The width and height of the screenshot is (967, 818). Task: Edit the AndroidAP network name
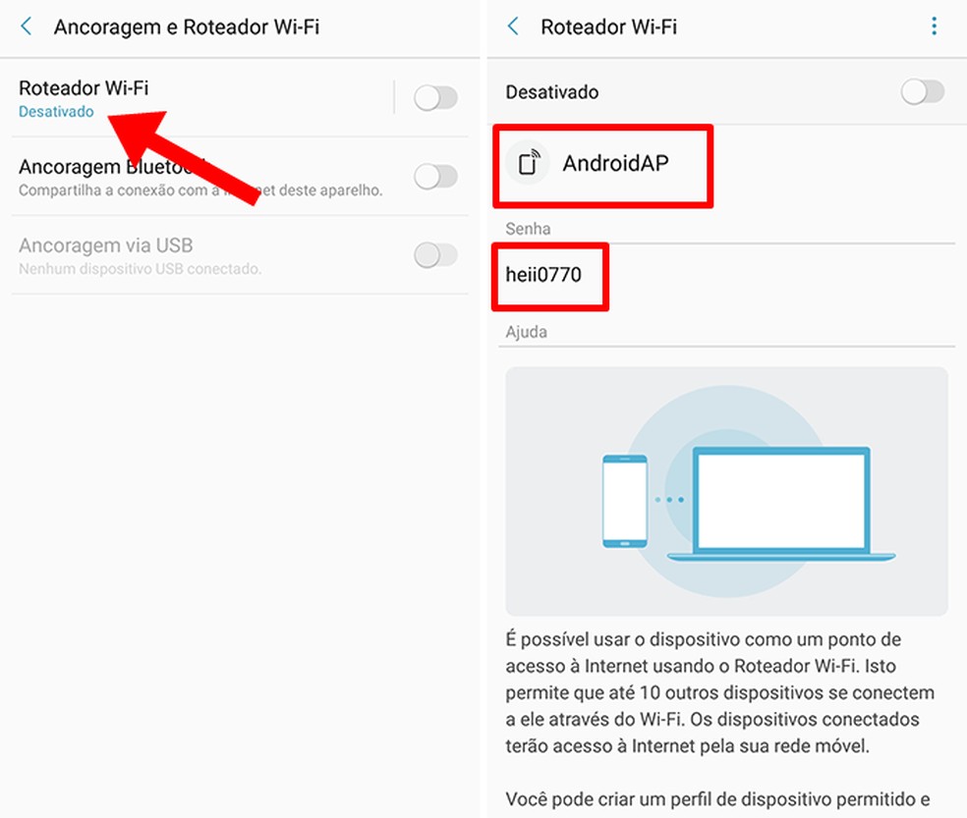(615, 163)
